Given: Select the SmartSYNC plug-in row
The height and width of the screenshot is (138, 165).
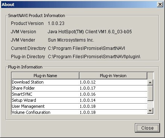Looking at the screenshot, I should pyautogui.click(x=79, y=94).
